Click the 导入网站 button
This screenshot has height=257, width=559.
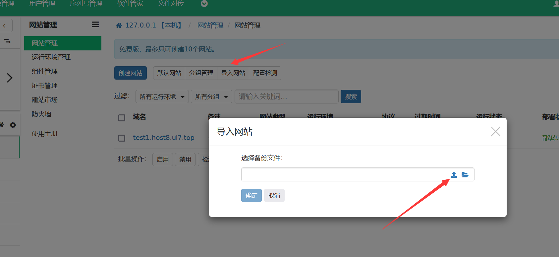tap(233, 73)
